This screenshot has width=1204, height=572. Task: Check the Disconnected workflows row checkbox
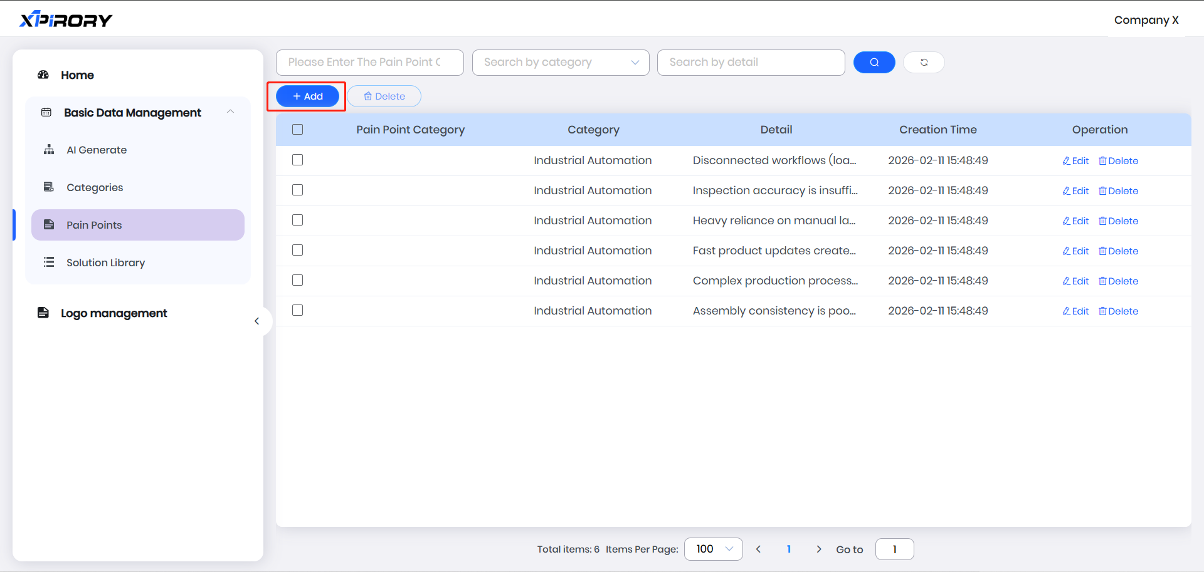click(297, 160)
